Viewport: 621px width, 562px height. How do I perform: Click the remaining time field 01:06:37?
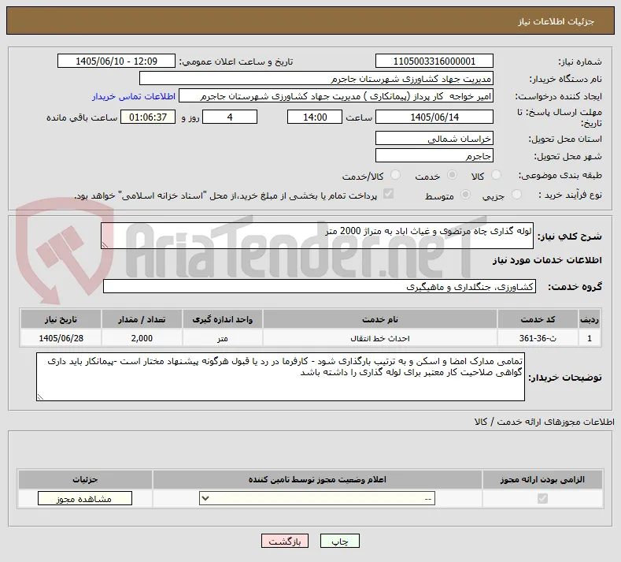pyautogui.click(x=148, y=117)
